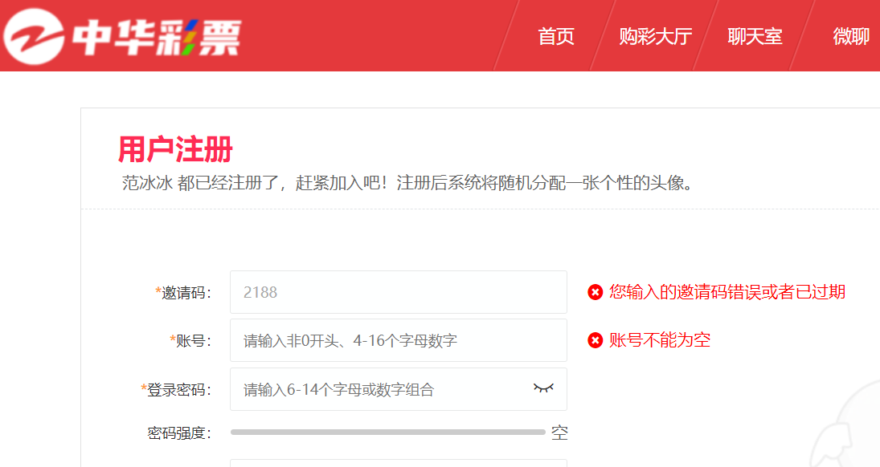
Task: Click the 中华彩票 logo text
Action: (157, 37)
